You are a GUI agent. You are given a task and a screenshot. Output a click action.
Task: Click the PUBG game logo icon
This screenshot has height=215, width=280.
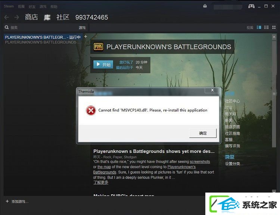click(99, 47)
